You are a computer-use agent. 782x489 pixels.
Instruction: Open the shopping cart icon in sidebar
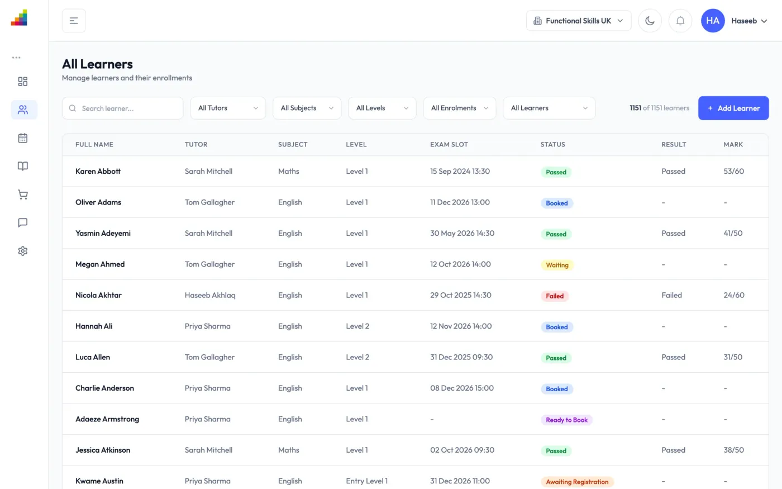23,194
